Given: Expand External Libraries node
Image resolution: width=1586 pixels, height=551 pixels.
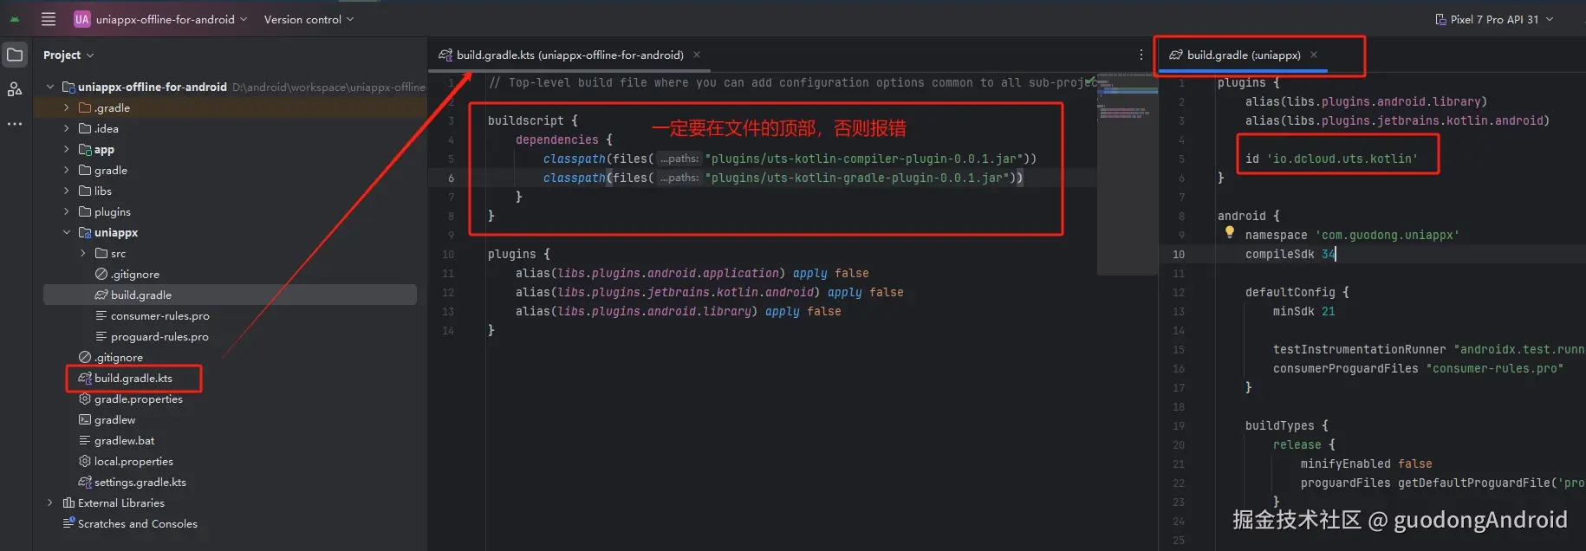Looking at the screenshot, I should tap(49, 502).
